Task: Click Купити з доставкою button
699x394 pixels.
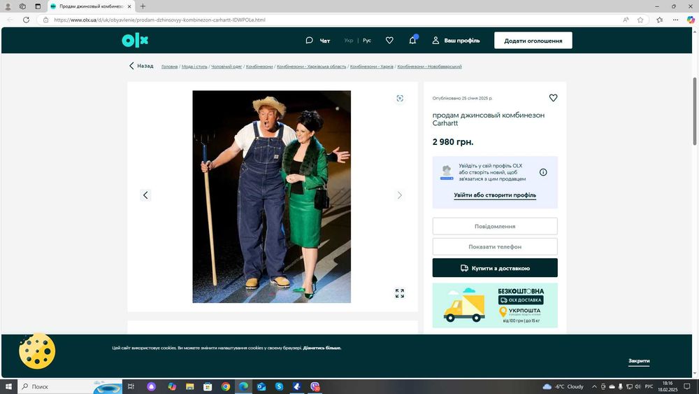Action: (495, 268)
